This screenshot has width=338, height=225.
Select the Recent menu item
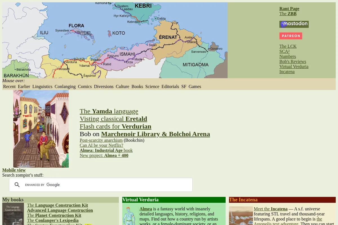[9, 87]
